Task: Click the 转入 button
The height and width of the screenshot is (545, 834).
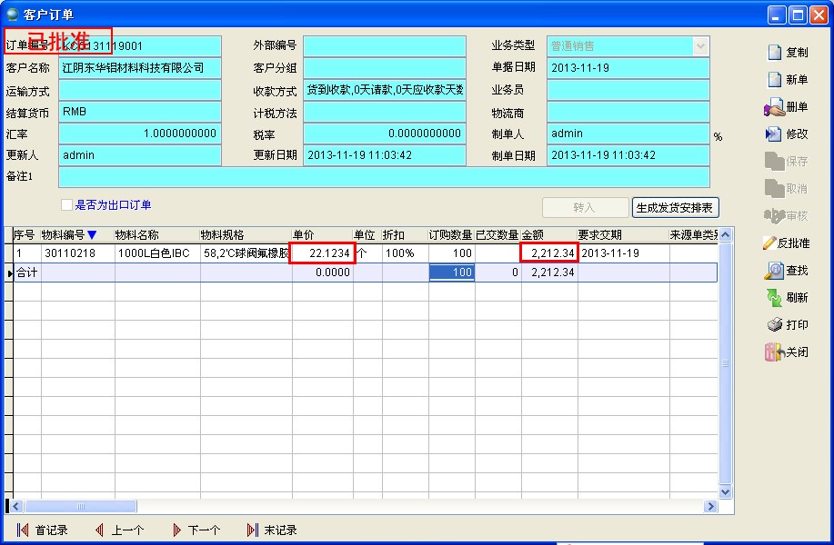Action: pyautogui.click(x=585, y=207)
